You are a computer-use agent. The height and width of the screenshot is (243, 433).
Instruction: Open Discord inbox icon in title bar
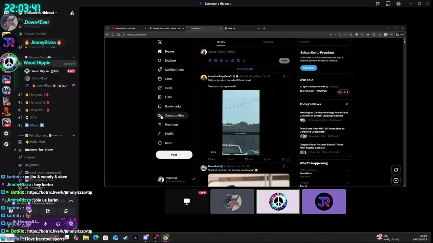388,4
